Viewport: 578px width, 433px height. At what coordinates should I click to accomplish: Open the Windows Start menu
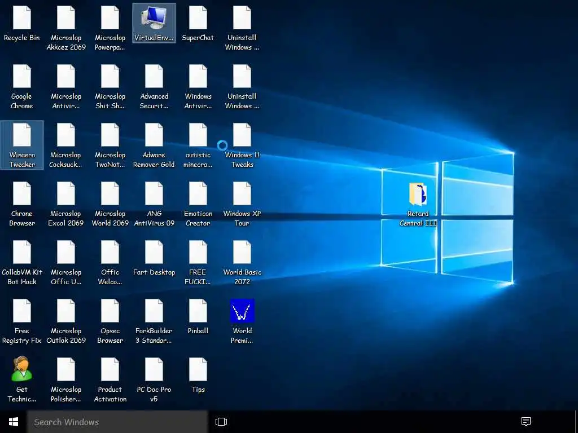tap(14, 422)
